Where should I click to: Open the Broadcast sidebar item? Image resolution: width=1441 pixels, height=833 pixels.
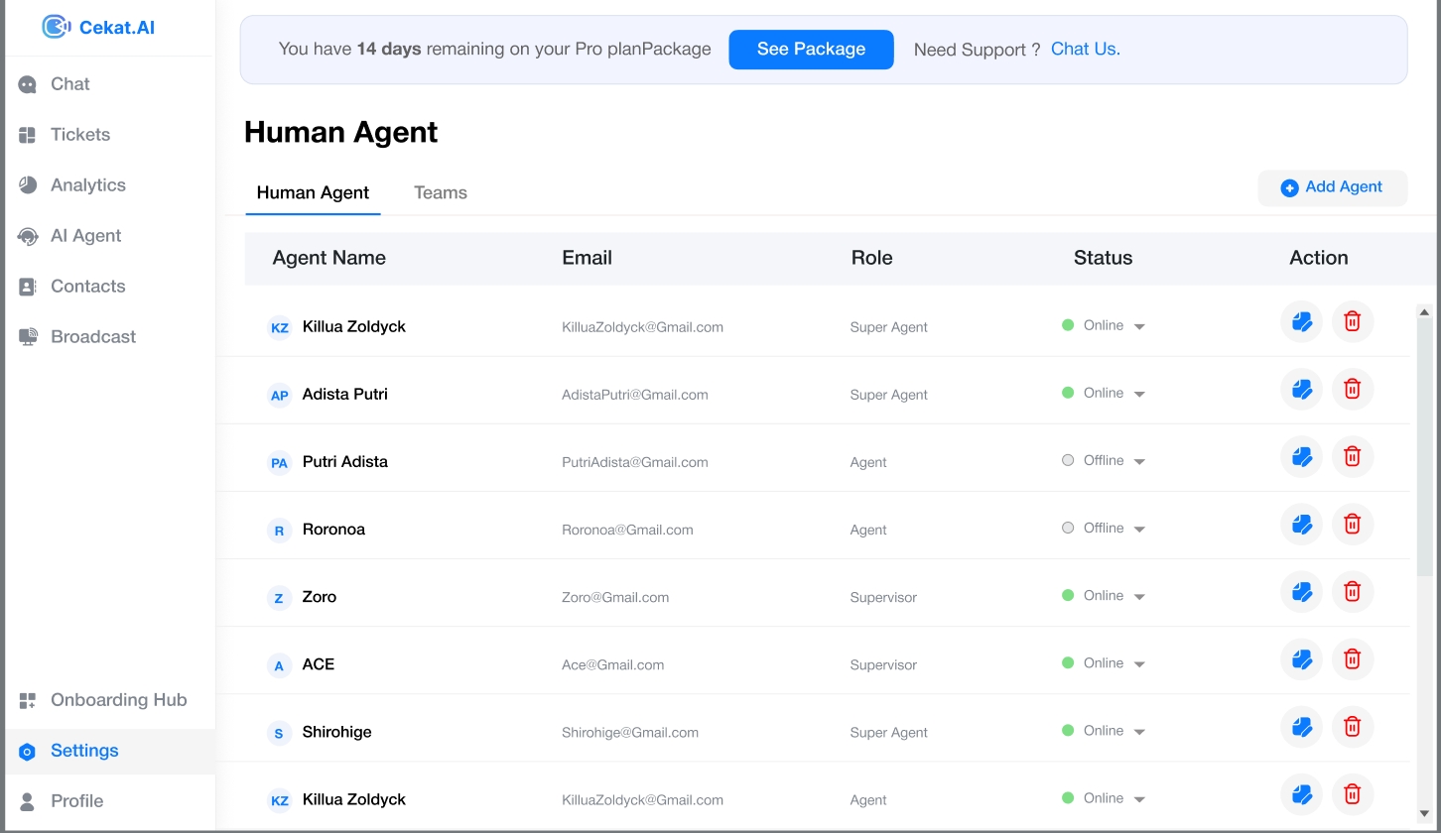[x=92, y=337]
